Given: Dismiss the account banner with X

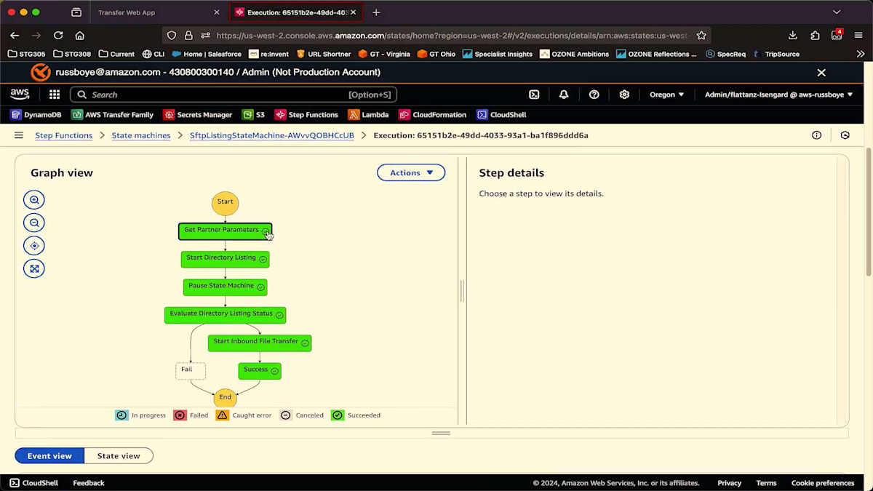Looking at the screenshot, I should [x=821, y=73].
